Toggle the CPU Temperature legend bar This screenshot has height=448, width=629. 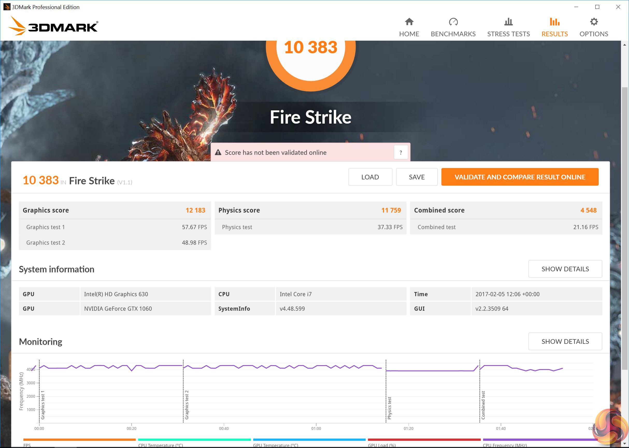tap(194, 439)
